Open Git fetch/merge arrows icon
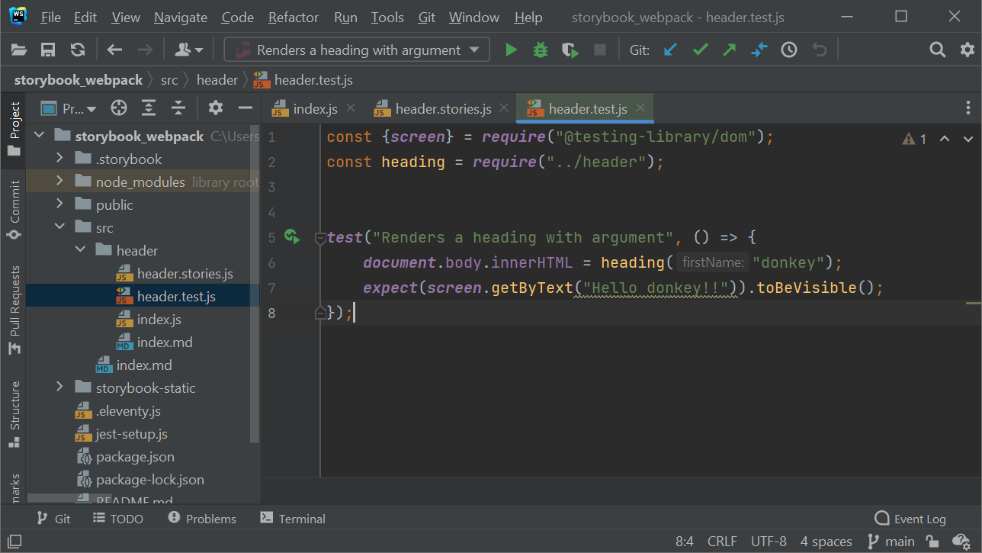Viewport: 982px width, 553px height. pos(759,50)
